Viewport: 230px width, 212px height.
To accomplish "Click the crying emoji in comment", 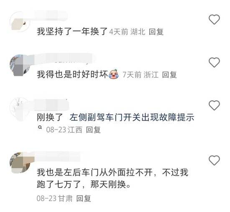I will [x=114, y=74].
